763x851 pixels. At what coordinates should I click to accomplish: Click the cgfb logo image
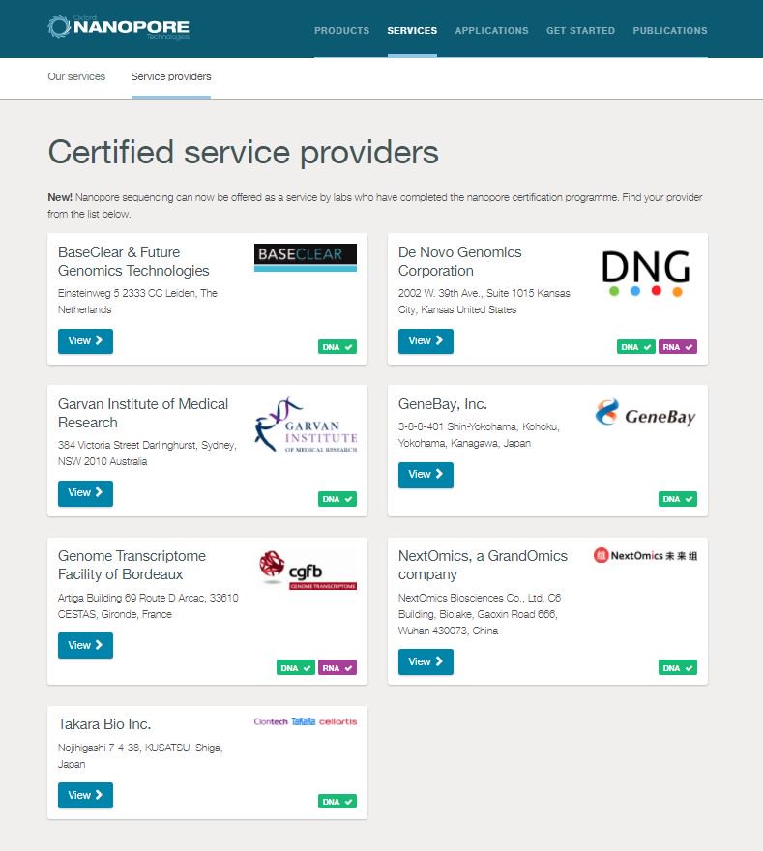308,570
